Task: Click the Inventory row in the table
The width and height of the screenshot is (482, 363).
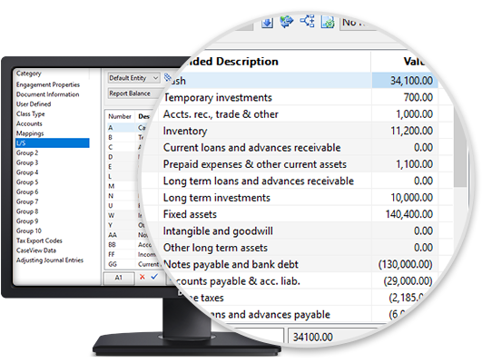Action: 298,131
